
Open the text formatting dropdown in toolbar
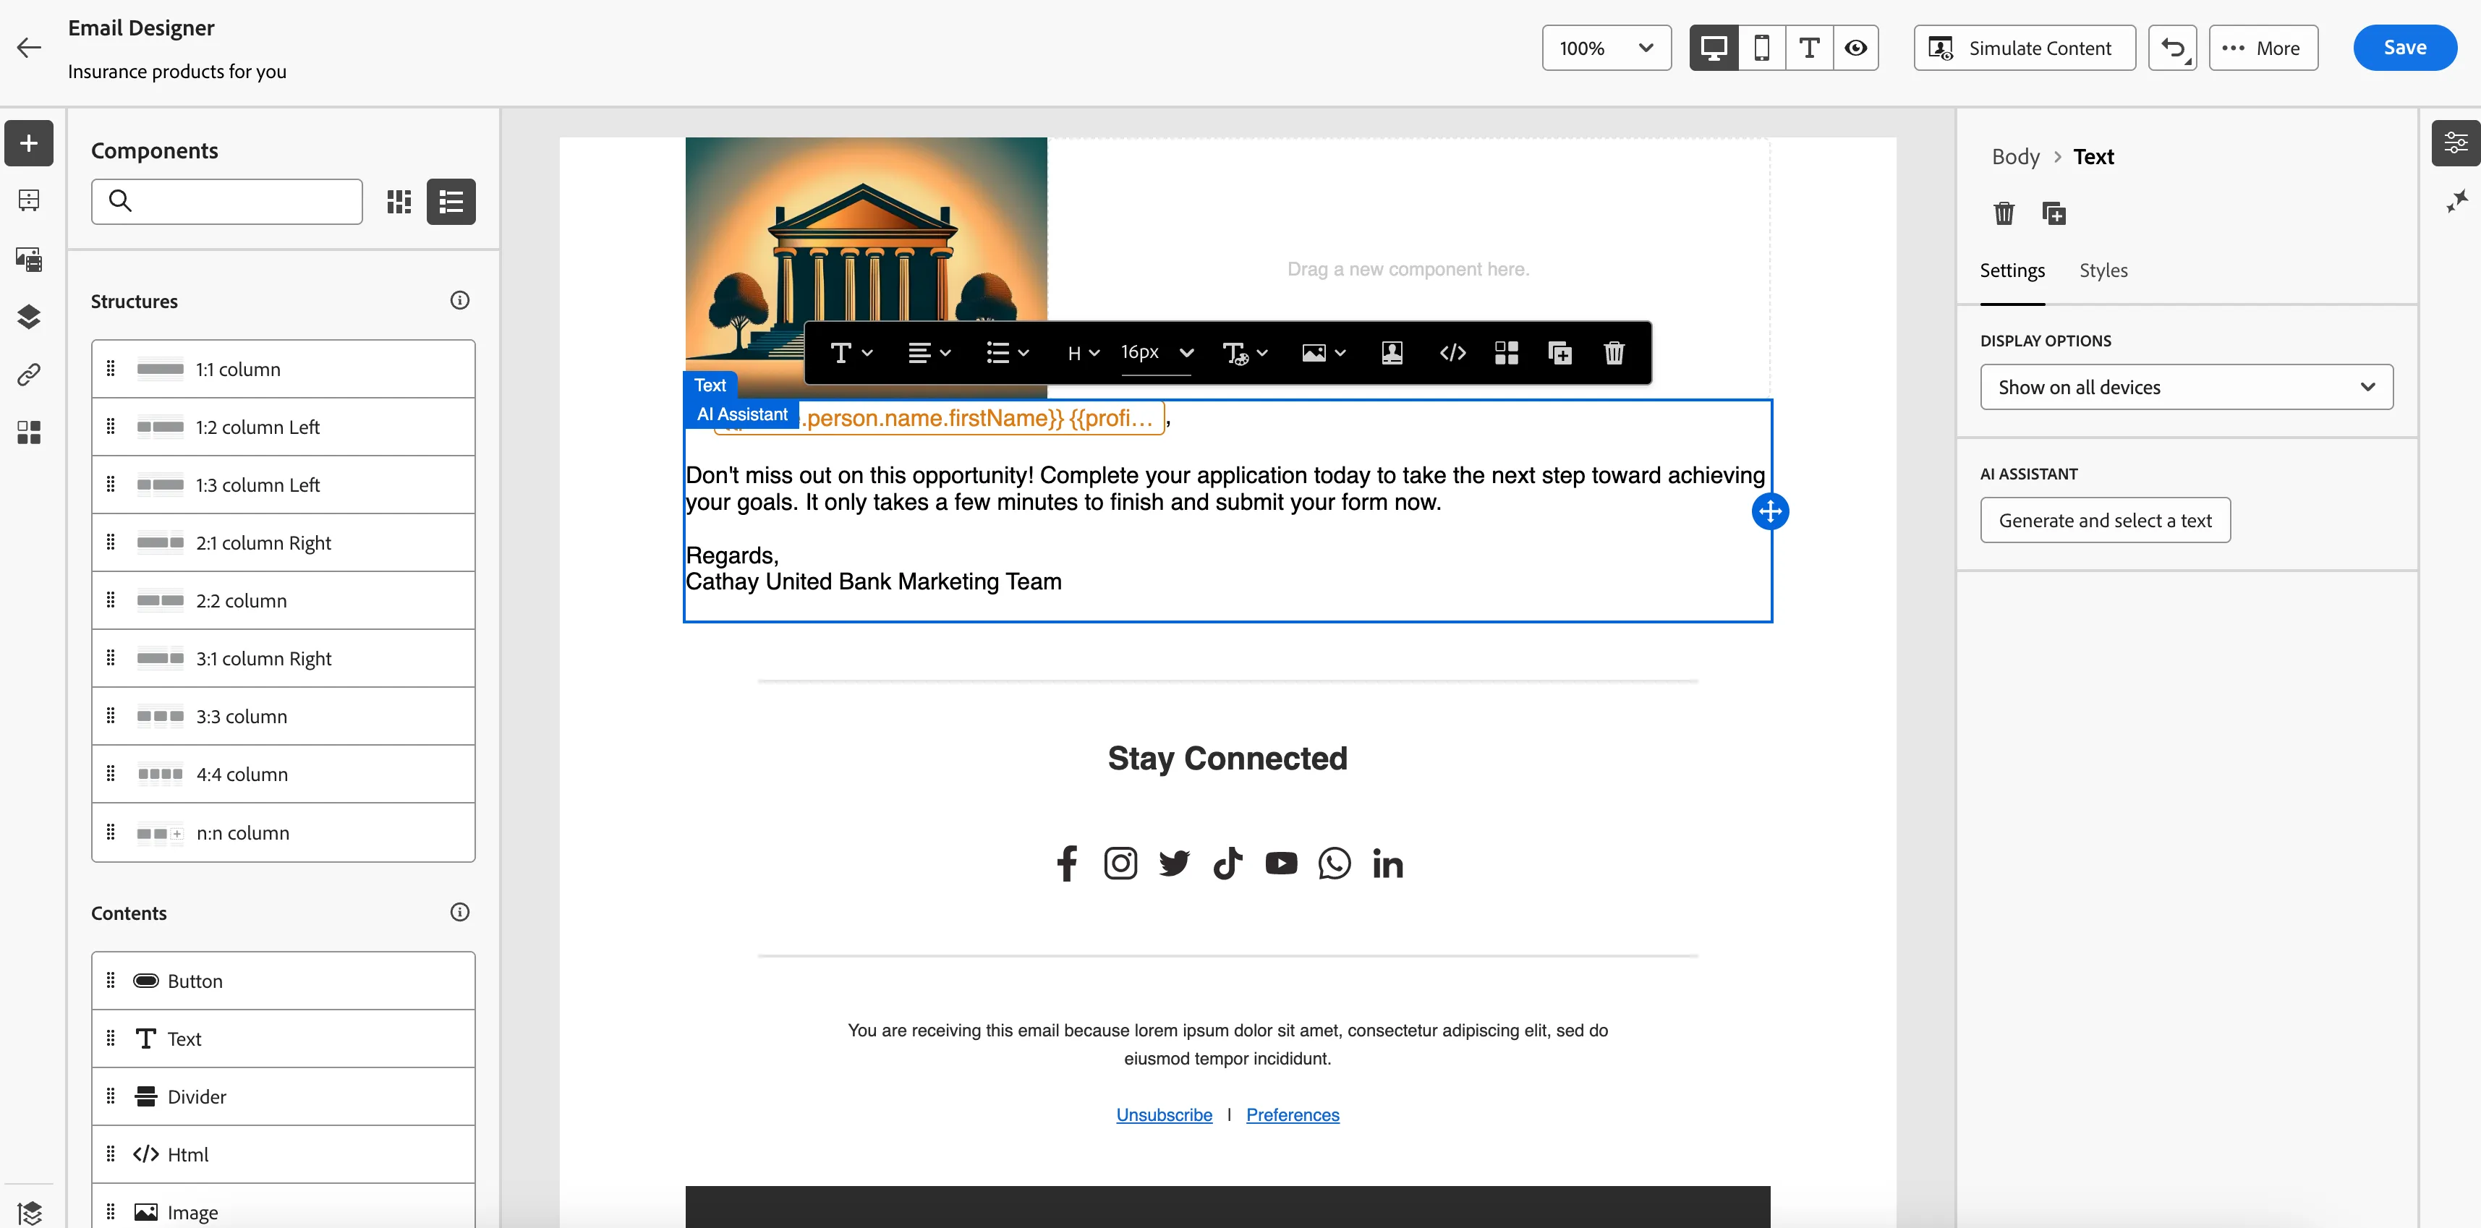pos(851,354)
